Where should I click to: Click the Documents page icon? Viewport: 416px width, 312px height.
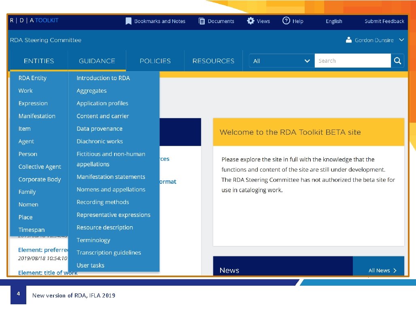[201, 21]
